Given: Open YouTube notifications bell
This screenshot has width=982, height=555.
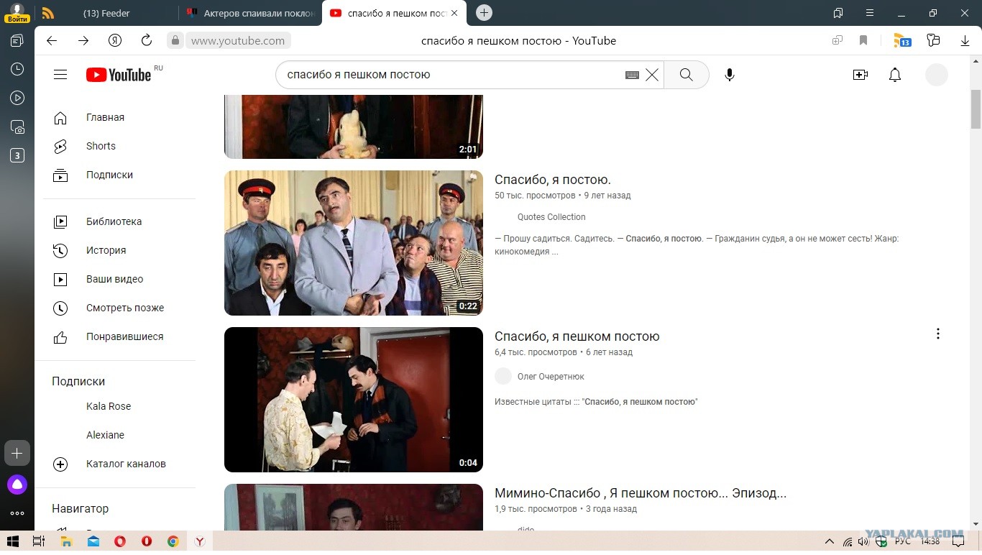Looking at the screenshot, I should coord(895,75).
